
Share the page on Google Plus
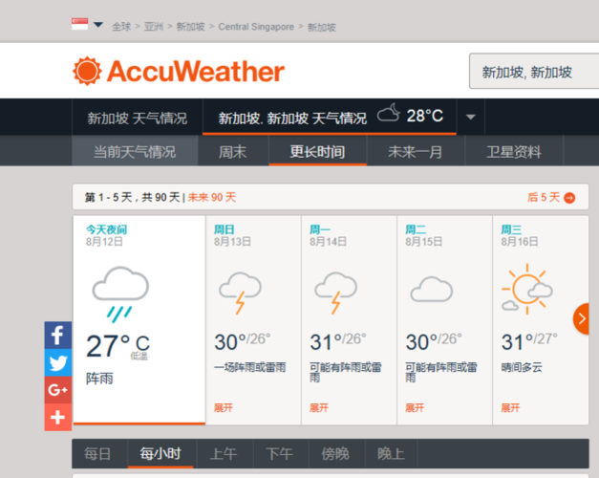[57, 390]
